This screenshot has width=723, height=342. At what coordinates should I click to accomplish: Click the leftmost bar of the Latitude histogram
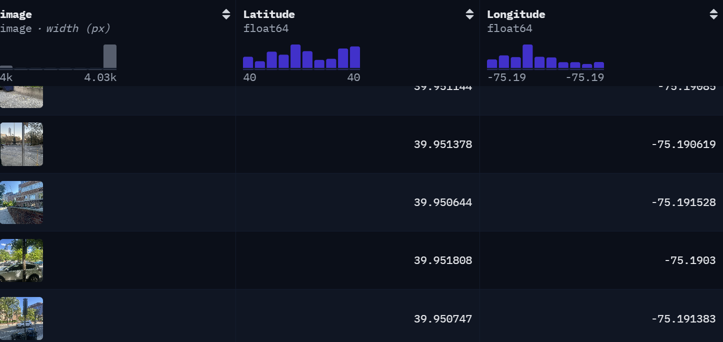248,62
